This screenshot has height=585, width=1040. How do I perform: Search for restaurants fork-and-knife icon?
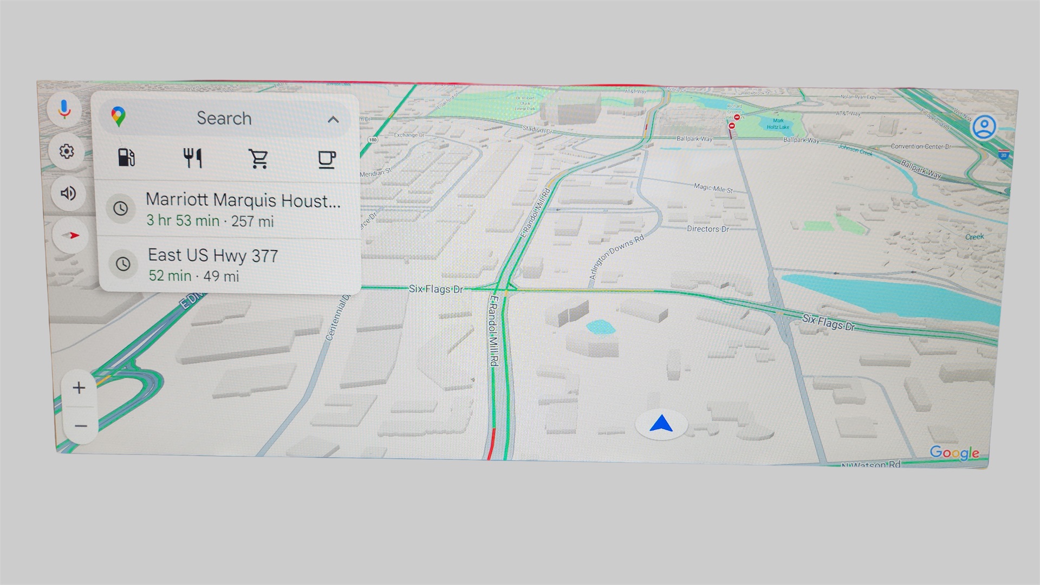click(x=193, y=158)
